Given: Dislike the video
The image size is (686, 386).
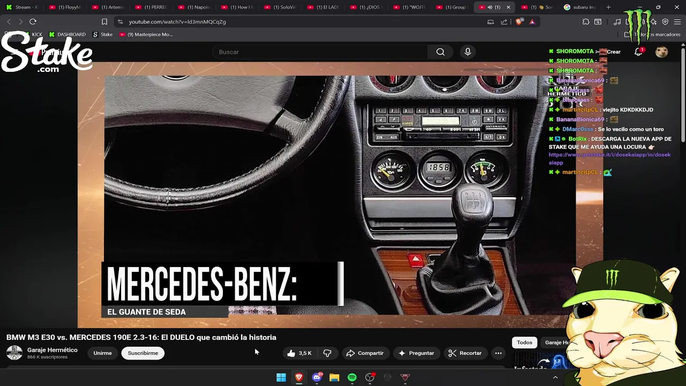Looking at the screenshot, I should tap(327, 353).
